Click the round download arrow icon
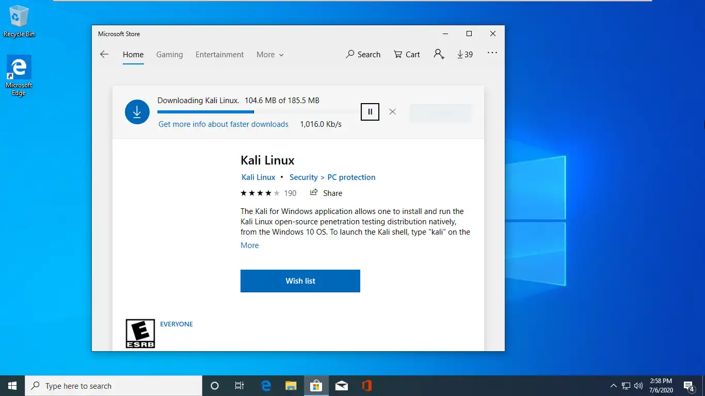 coord(137,112)
